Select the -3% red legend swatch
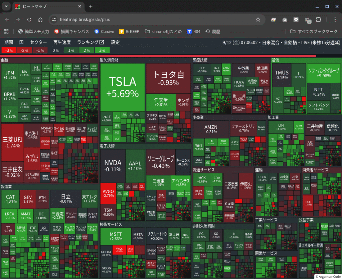This screenshot has height=279, width=342. (9, 50)
